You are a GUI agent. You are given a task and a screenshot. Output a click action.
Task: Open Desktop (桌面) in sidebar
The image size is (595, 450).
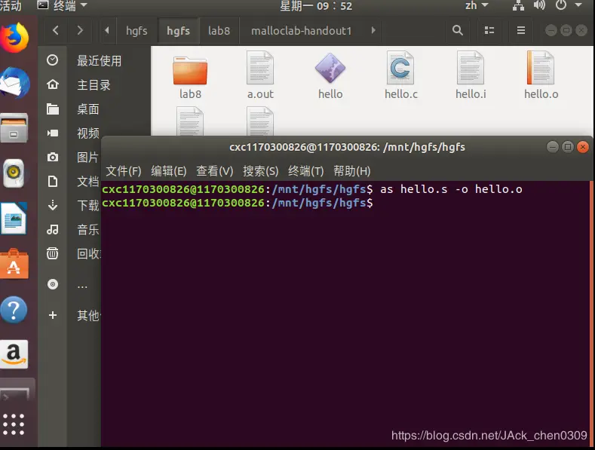(x=95, y=109)
